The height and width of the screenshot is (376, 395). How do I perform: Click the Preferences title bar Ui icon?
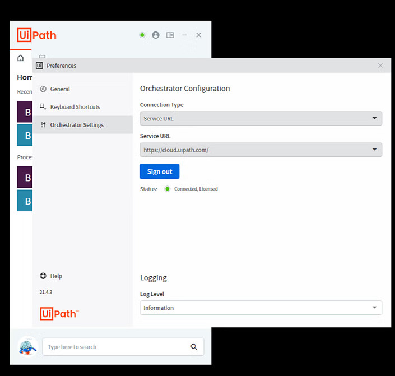[39, 66]
